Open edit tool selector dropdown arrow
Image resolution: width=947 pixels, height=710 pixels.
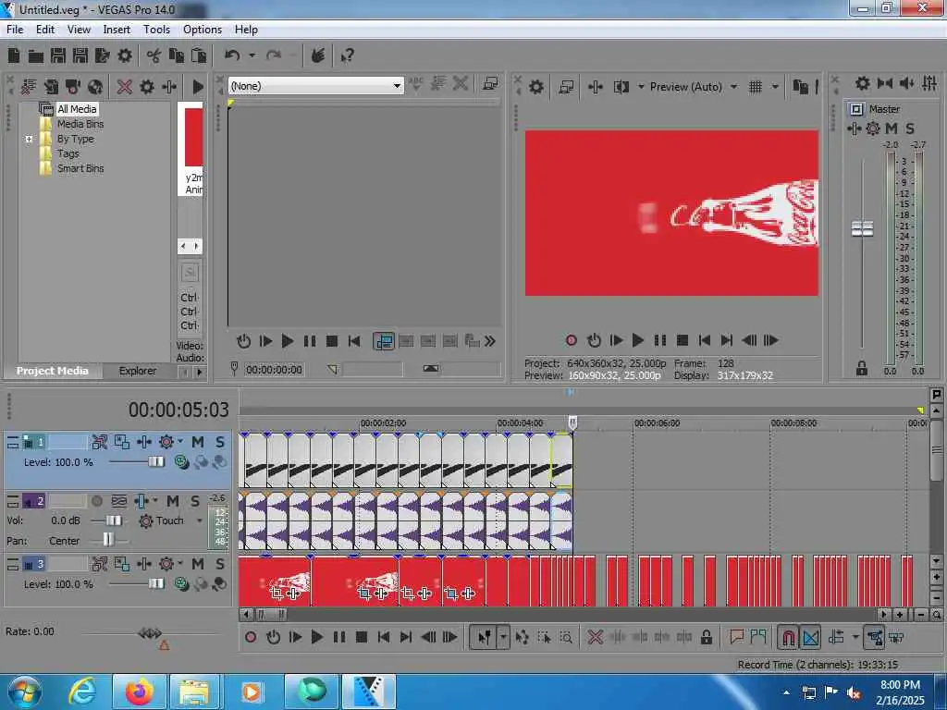[x=502, y=637]
